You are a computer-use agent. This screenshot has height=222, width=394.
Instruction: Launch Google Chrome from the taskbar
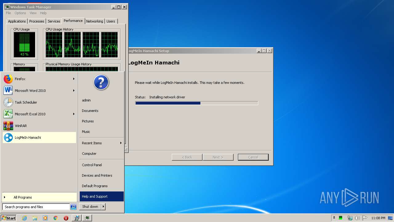click(x=56, y=218)
